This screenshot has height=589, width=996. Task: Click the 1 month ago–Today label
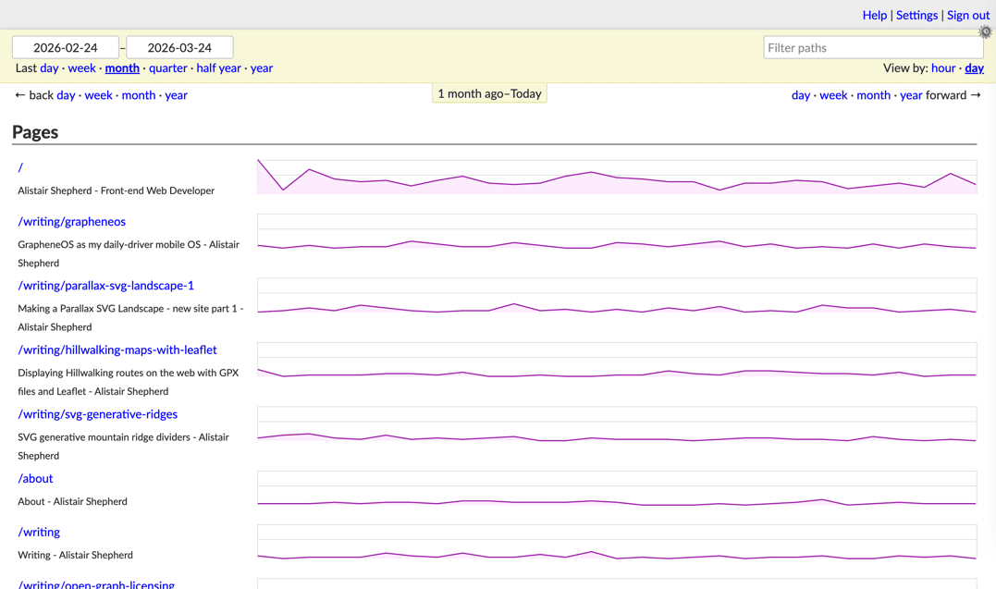489,92
